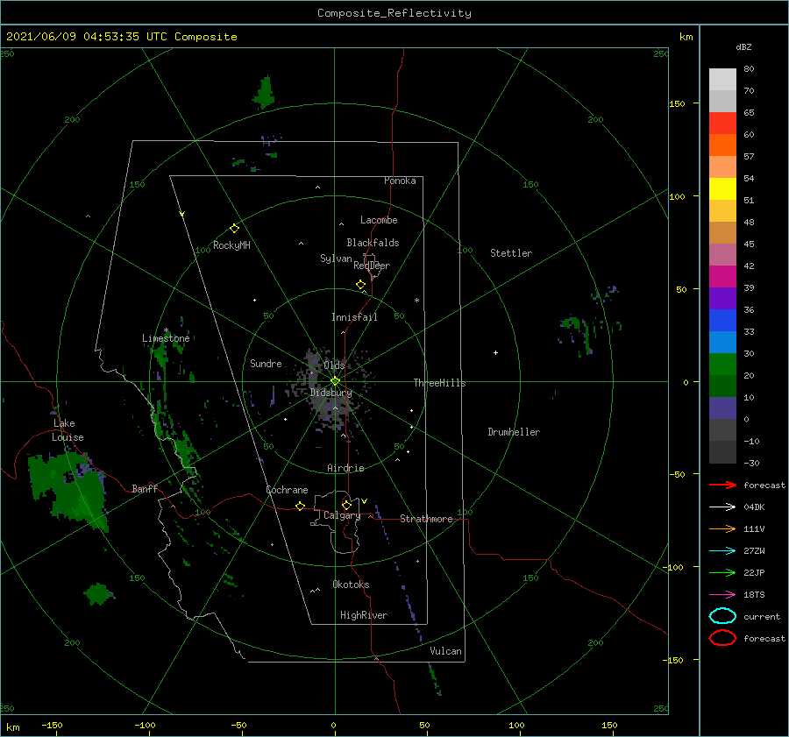Click the 20 dBZ green color swatch
789x737 pixels.
(722, 386)
